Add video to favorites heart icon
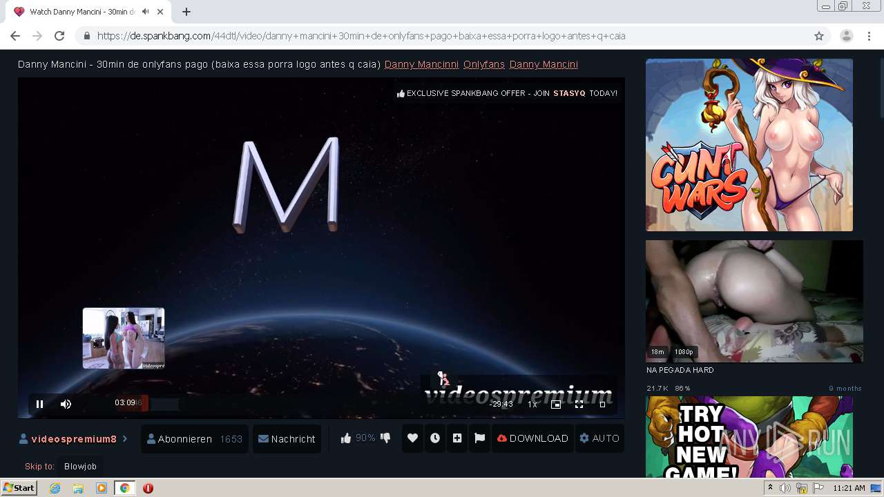884x497 pixels. pyautogui.click(x=412, y=438)
